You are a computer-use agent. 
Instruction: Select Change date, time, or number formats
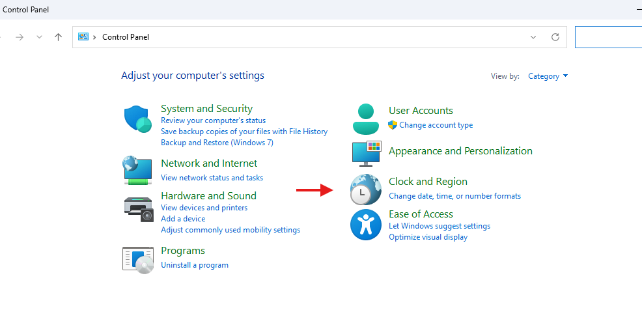454,196
